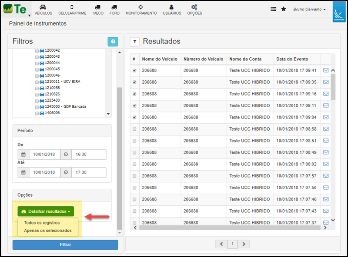
Task: Open the Até date calendar picker
Action: [23, 172]
